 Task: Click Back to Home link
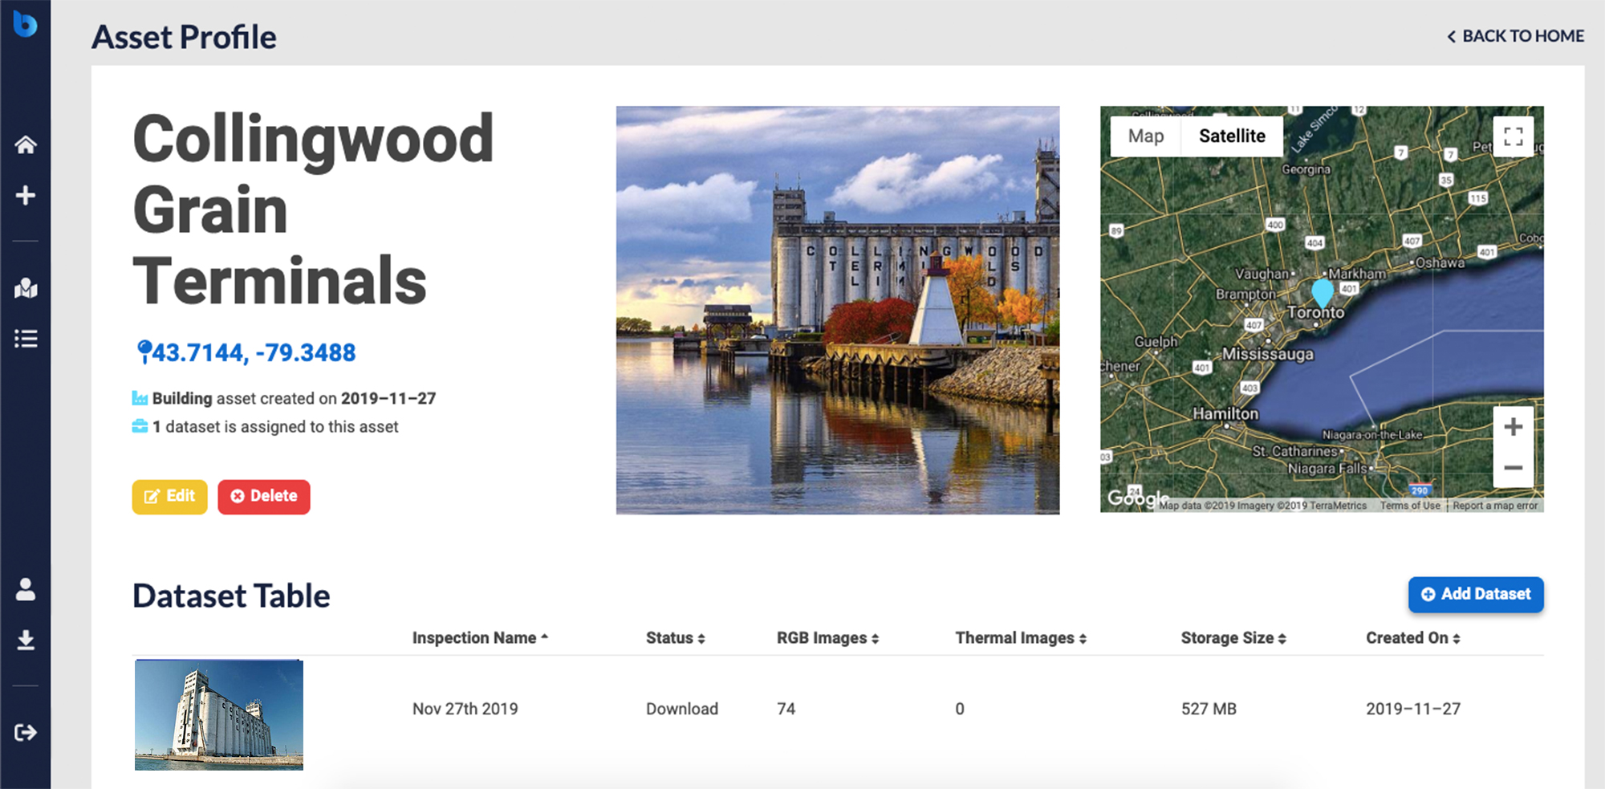[x=1515, y=36]
